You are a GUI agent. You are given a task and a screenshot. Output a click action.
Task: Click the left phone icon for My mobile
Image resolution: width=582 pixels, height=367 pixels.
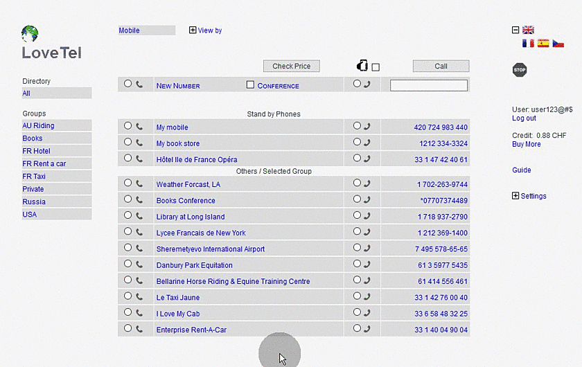click(139, 127)
